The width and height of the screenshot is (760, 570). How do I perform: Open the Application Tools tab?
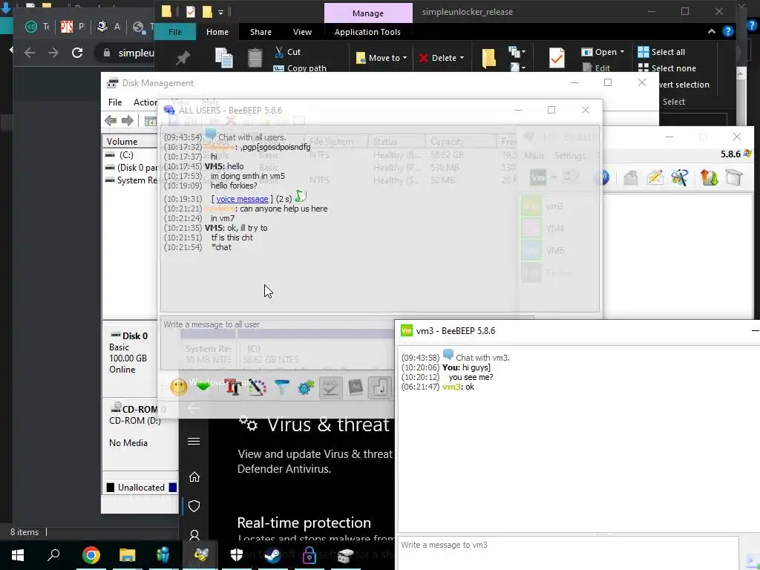(x=367, y=32)
